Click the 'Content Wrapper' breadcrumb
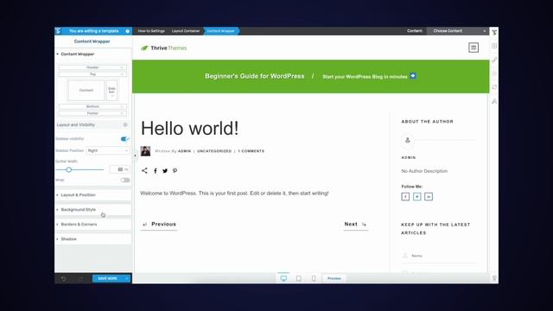 click(221, 31)
